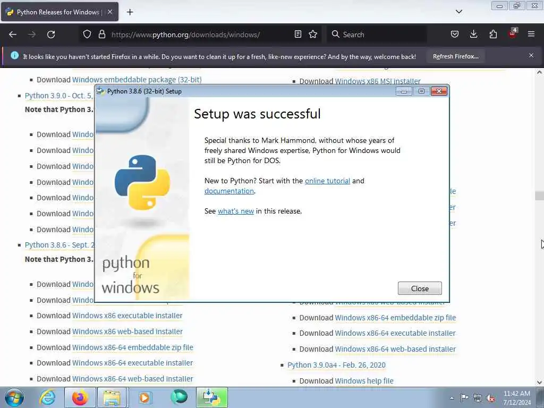Open the Action Center flag icon
This screenshot has width=544, height=408.
[x=464, y=398]
